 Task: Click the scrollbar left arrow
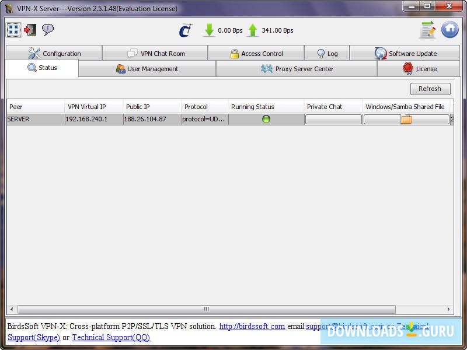pyautogui.click(x=12, y=309)
